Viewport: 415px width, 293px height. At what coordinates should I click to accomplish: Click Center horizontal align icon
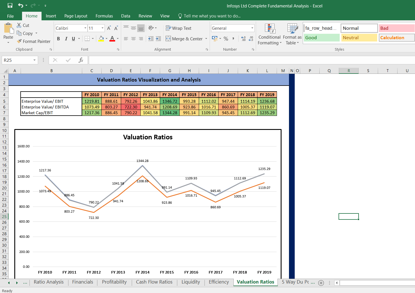coord(133,39)
